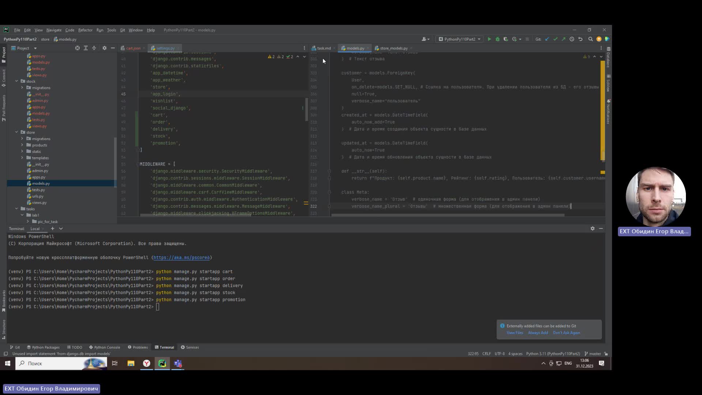Collapse all in Project panel
702x395 pixels.
(x=94, y=48)
